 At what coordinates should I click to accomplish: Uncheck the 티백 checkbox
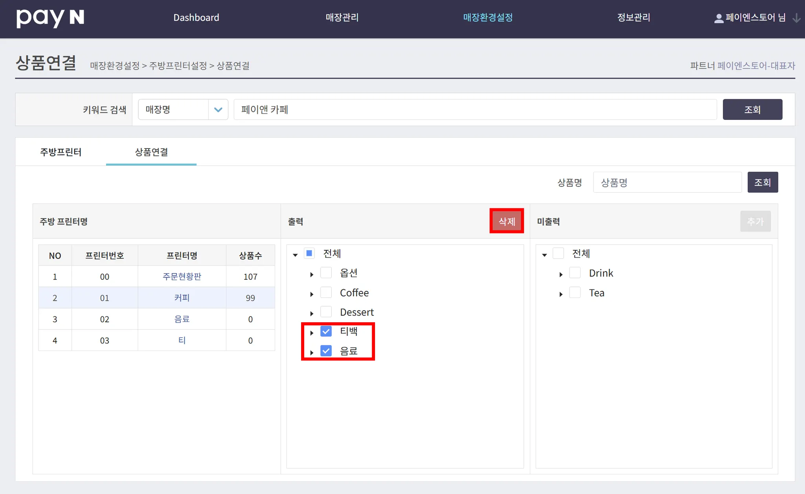pyautogui.click(x=326, y=331)
